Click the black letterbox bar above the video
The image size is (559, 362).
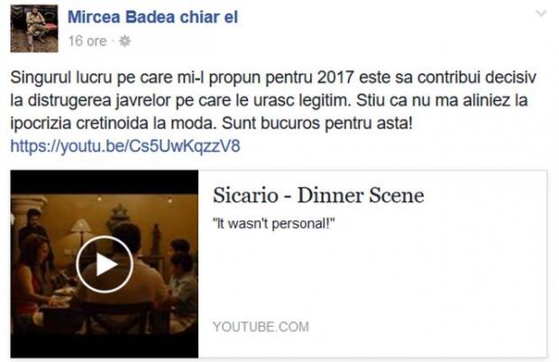click(104, 181)
